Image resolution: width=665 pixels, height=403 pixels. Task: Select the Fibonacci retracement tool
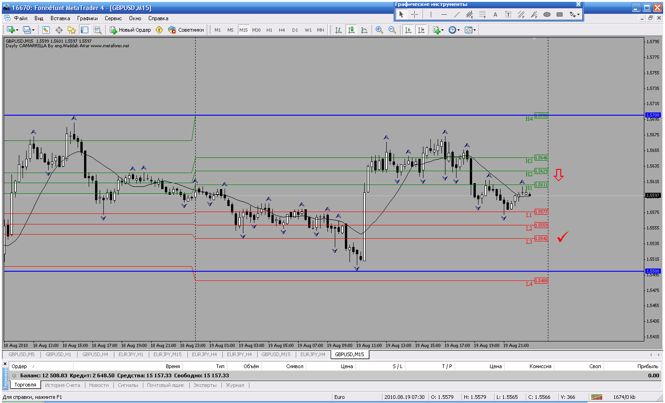click(x=482, y=14)
